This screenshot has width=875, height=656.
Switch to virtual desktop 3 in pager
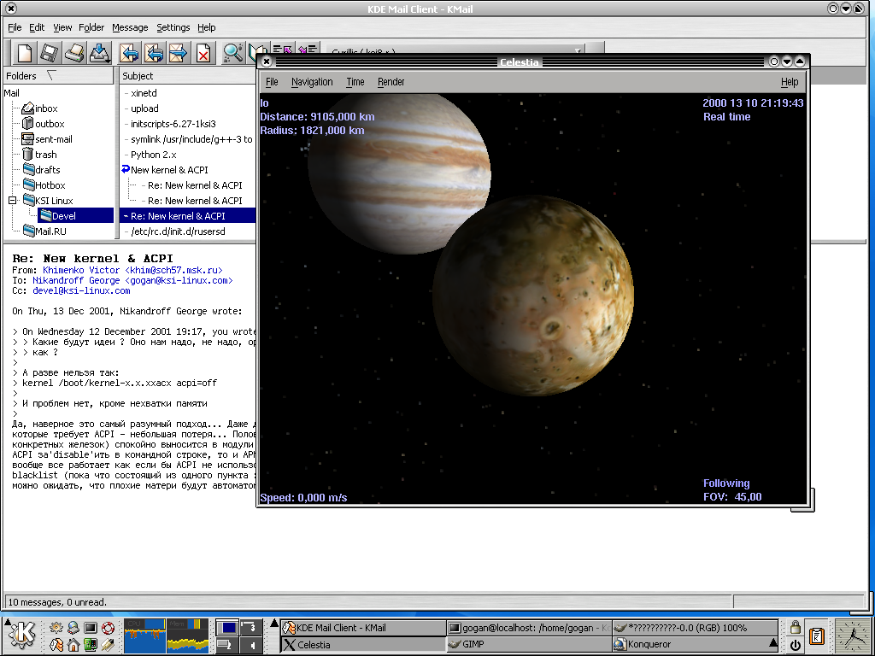(x=251, y=628)
